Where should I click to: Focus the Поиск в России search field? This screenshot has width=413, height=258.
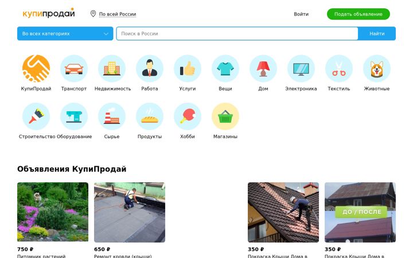[237, 33]
